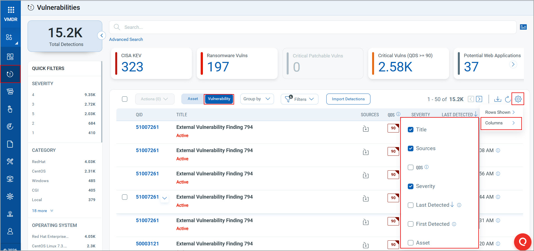Enable the QDS column checkbox

pos(411,168)
